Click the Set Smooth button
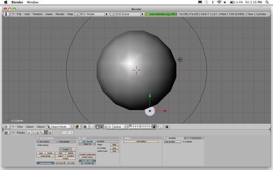Viewport: 273px width, 170px height. click(x=61, y=163)
